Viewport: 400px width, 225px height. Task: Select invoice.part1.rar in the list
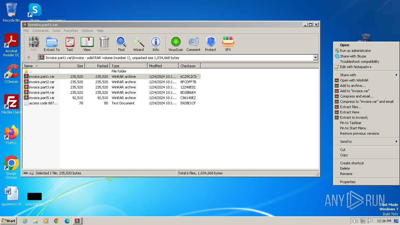[112, 77]
